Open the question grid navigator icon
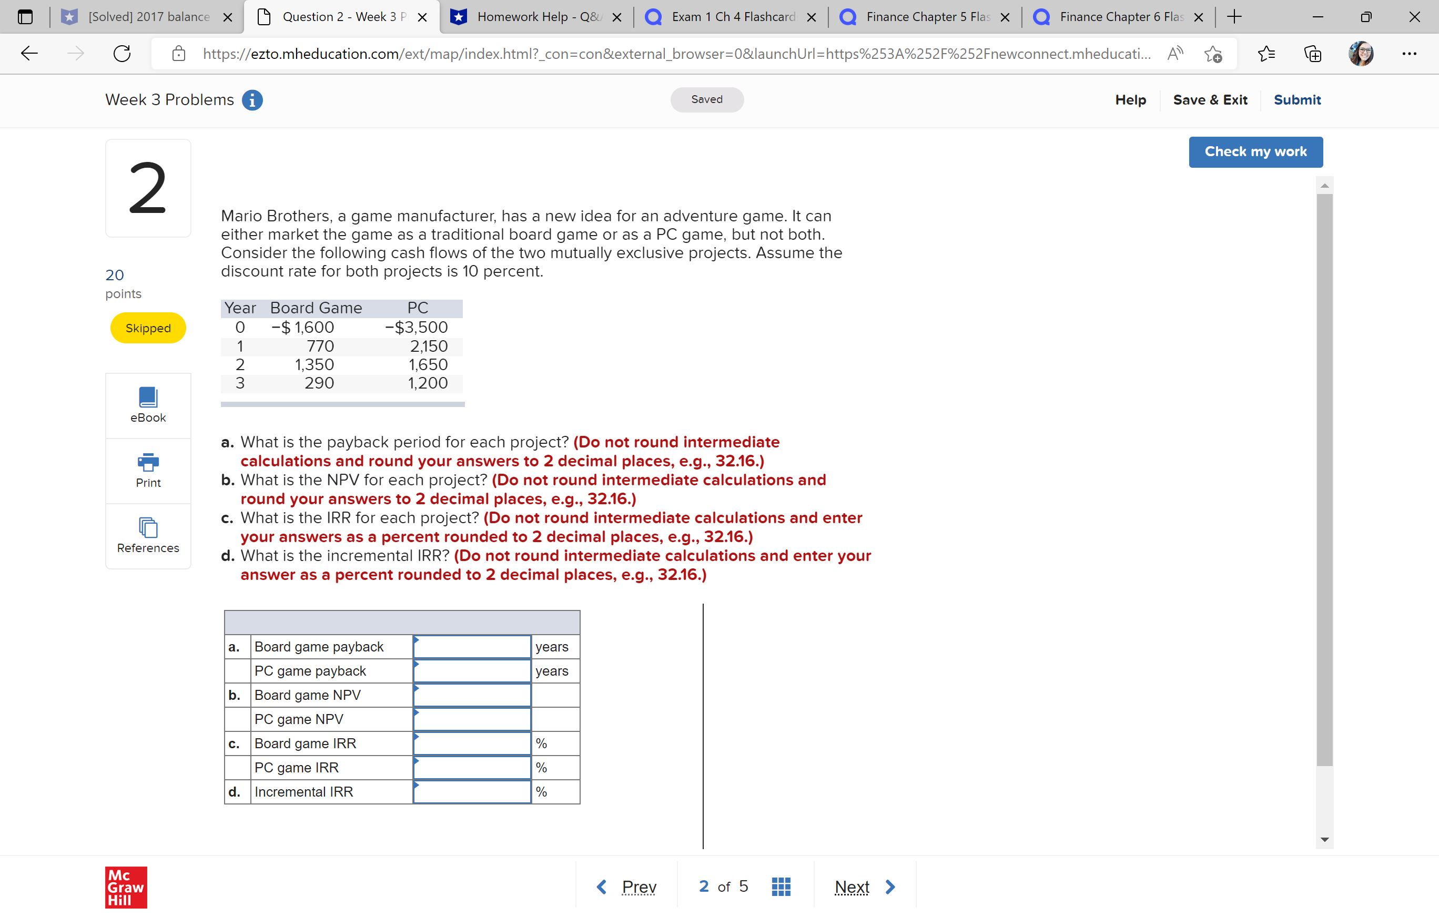This screenshot has height=917, width=1439. click(781, 887)
